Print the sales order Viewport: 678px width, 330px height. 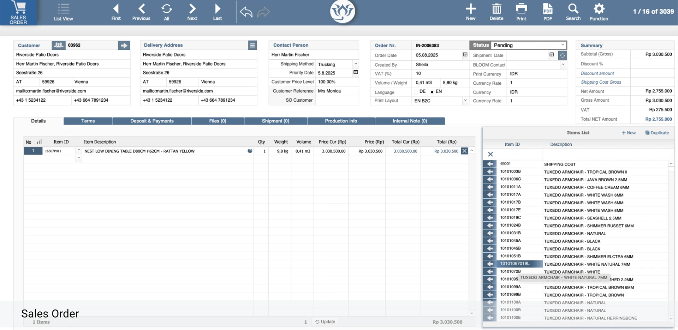[x=521, y=13]
